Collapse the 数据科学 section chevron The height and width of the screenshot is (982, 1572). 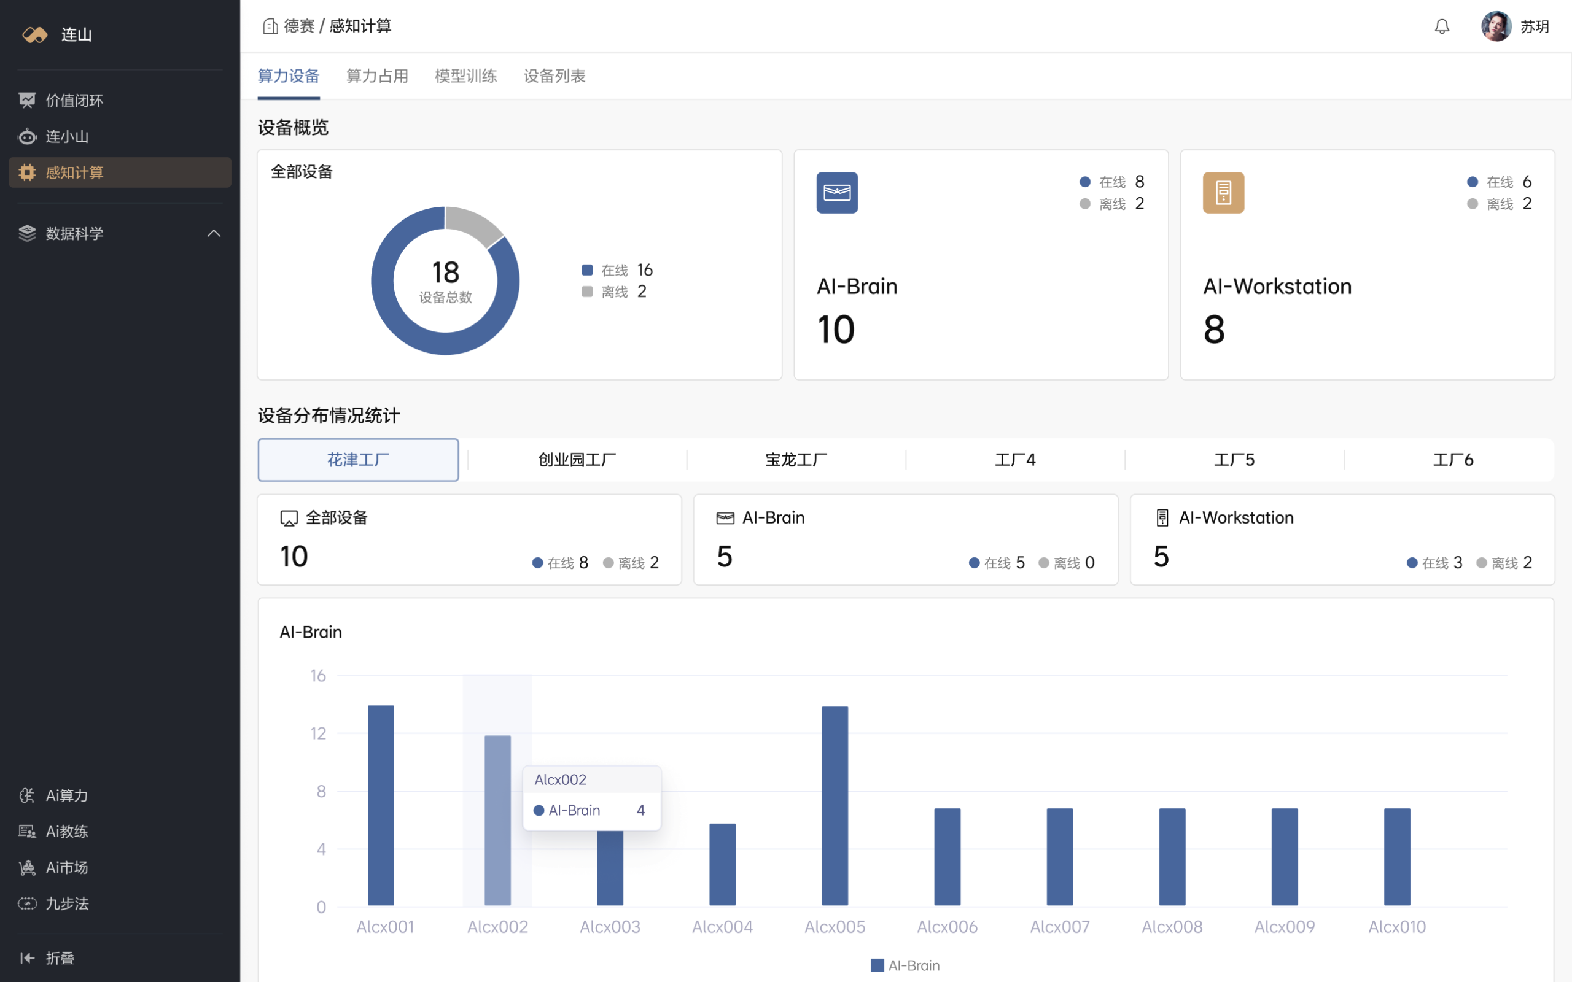(x=214, y=233)
